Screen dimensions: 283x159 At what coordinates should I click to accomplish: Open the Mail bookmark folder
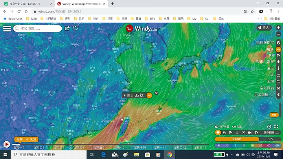click(31, 18)
